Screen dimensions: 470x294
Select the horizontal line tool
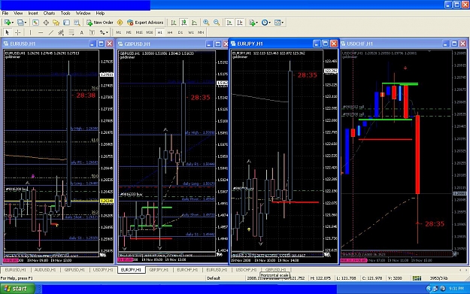pyautogui.click(x=41, y=32)
